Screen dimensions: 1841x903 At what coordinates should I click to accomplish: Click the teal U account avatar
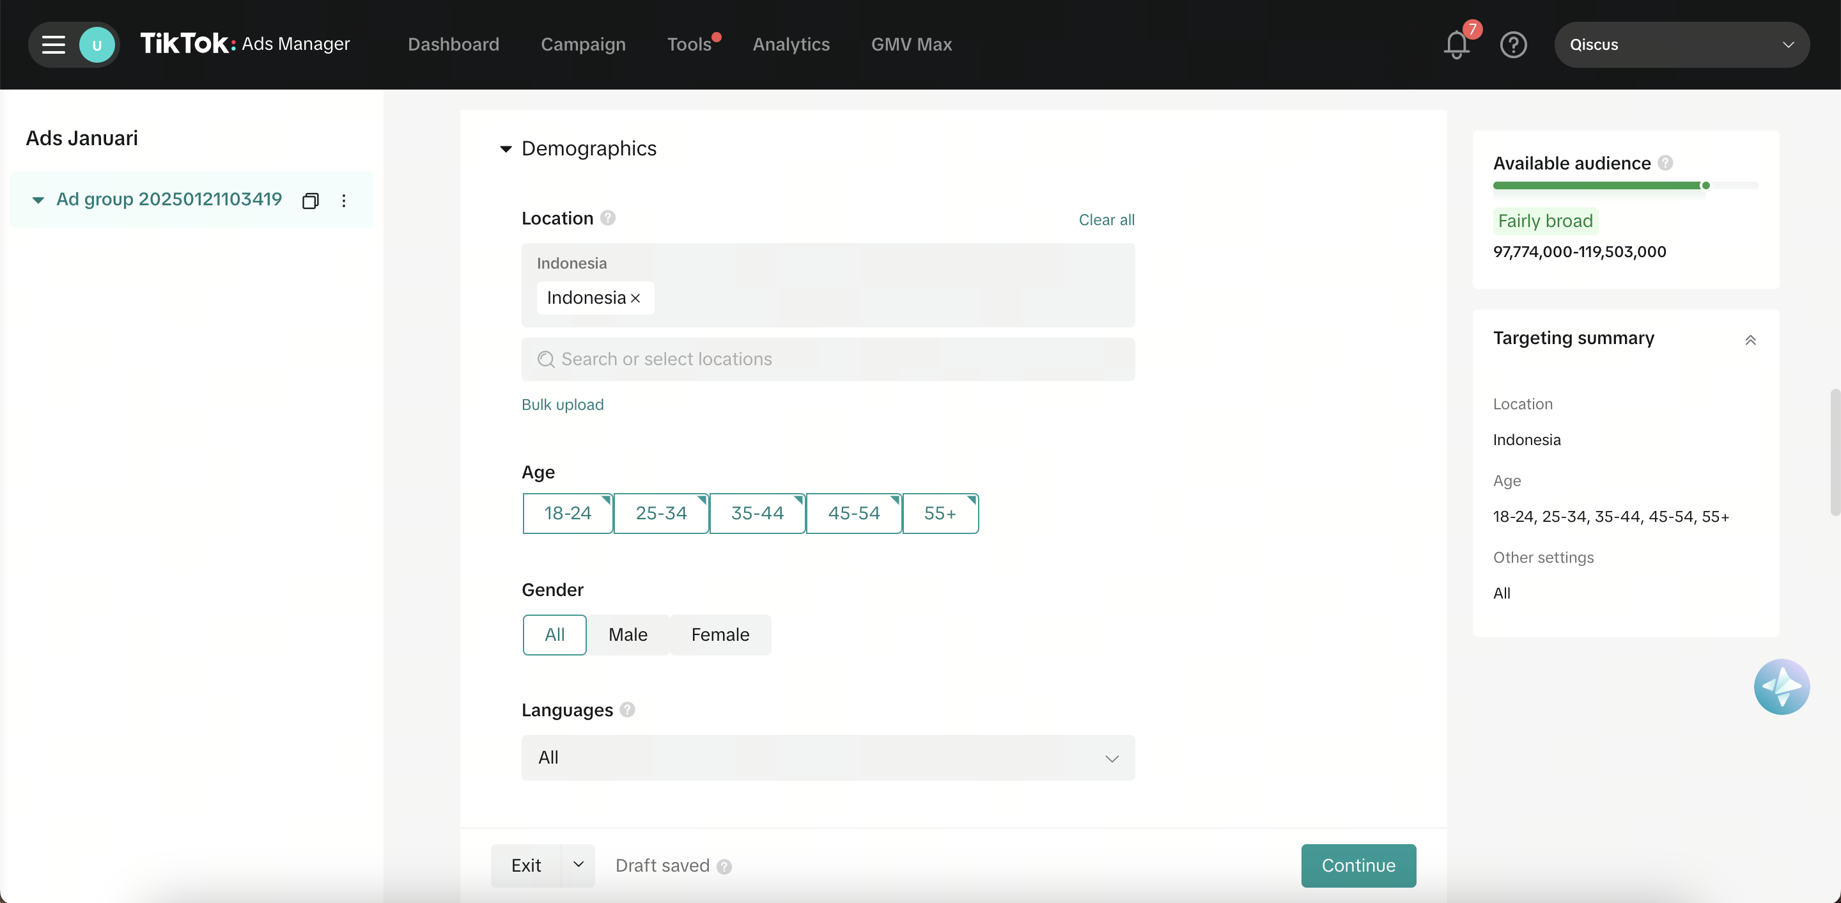97,44
